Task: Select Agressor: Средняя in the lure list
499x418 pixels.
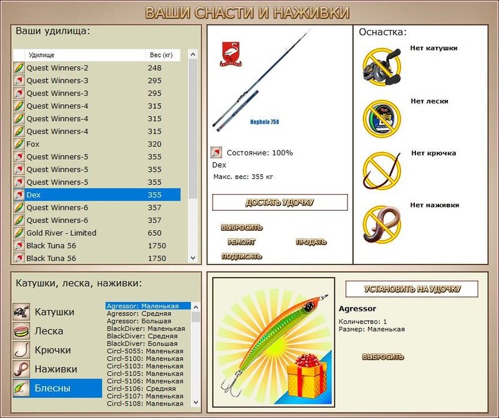Action: 148,314
